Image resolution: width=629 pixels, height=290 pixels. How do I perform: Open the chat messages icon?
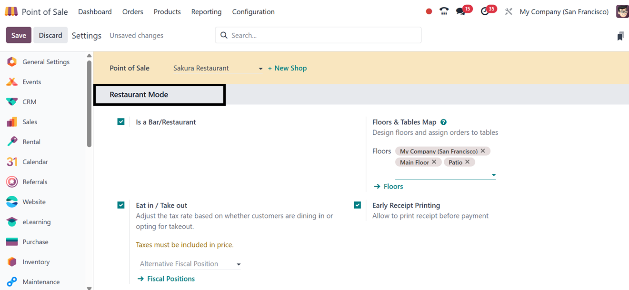[460, 12]
